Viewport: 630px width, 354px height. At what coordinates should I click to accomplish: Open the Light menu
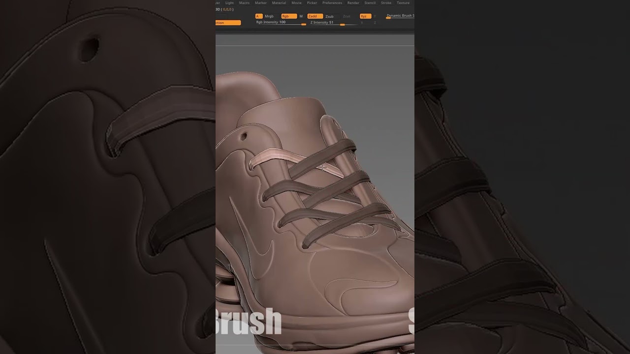tap(229, 3)
